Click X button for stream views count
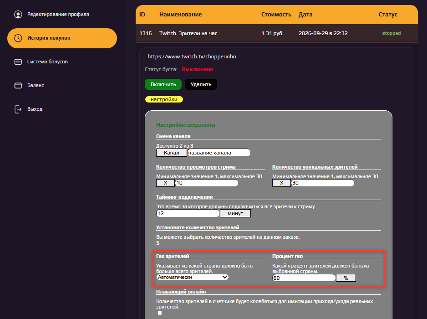 coord(165,183)
